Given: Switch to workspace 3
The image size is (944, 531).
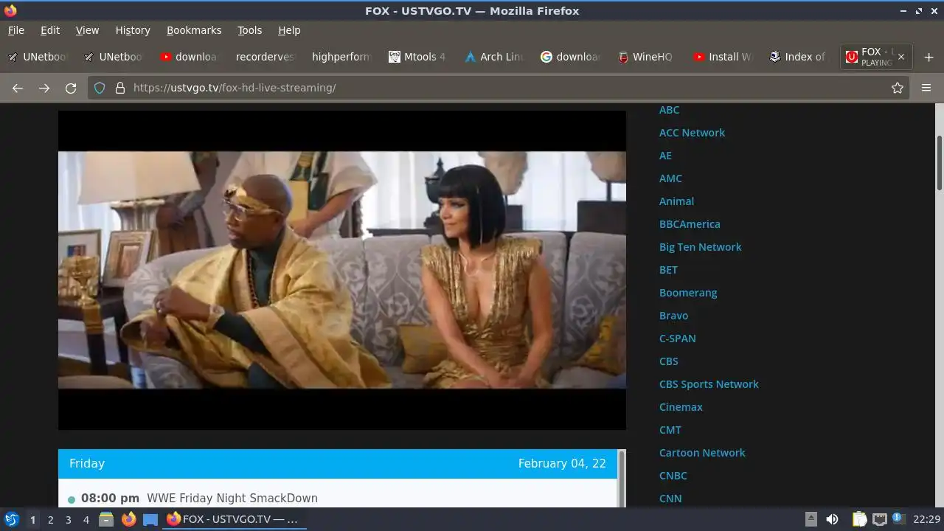Looking at the screenshot, I should [x=68, y=520].
